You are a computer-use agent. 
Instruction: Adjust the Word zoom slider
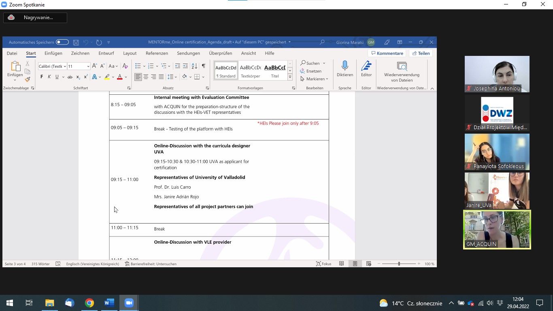[x=399, y=264]
